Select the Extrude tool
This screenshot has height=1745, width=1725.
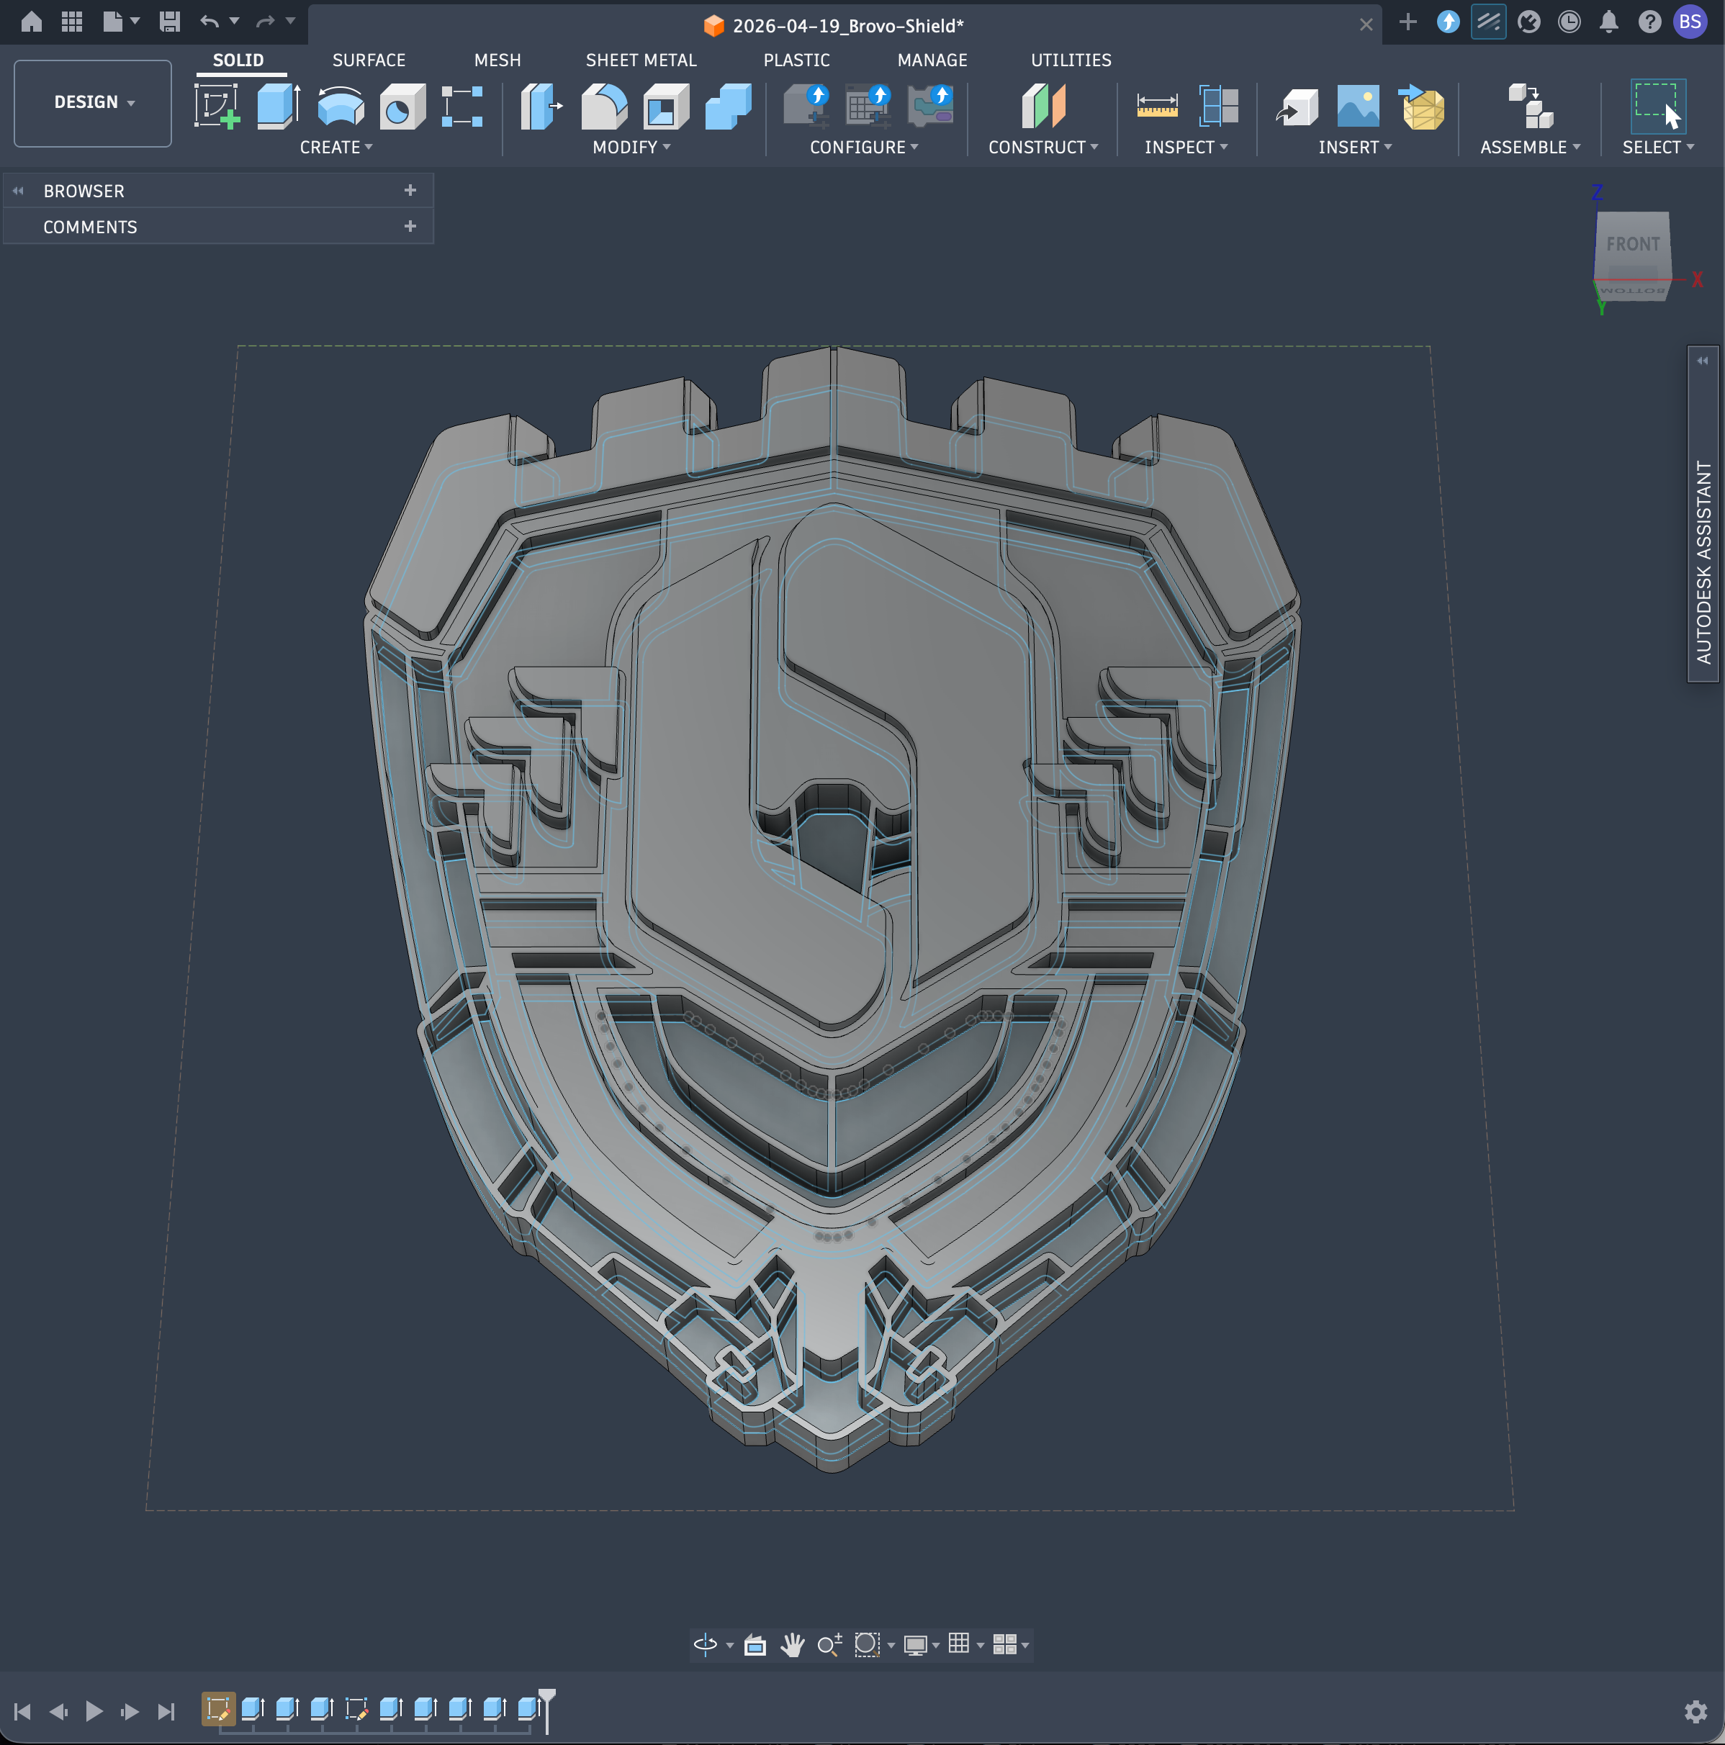click(x=278, y=107)
